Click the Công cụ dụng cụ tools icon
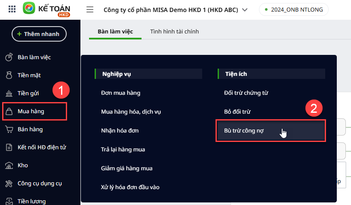Image resolution: width=351 pixels, height=205 pixels. pyautogui.click(x=9, y=184)
